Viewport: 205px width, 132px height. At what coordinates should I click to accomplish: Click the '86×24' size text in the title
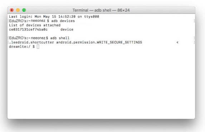pyautogui.click(x=123, y=10)
